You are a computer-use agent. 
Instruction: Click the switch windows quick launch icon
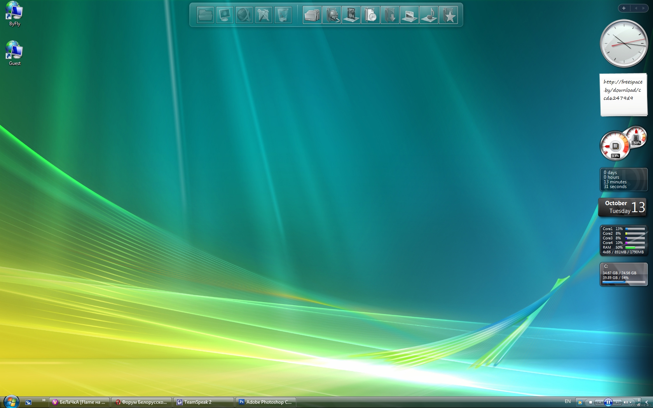tap(28, 402)
